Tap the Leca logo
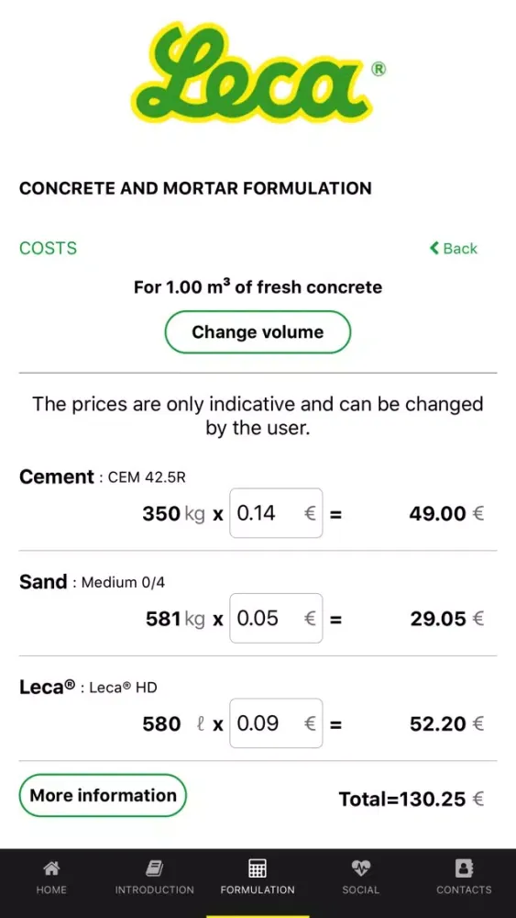 (x=258, y=73)
